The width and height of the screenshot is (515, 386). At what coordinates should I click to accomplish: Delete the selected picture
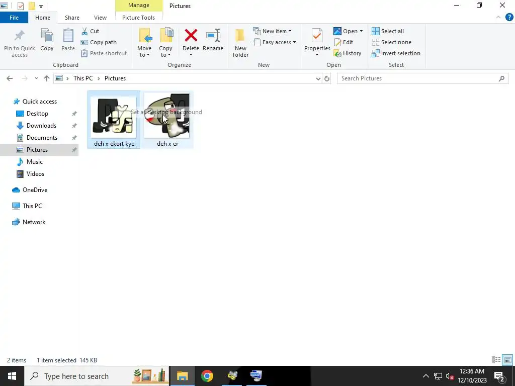(191, 43)
